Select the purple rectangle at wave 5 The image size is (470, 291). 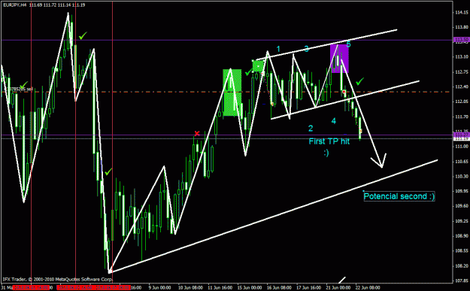pos(339,59)
